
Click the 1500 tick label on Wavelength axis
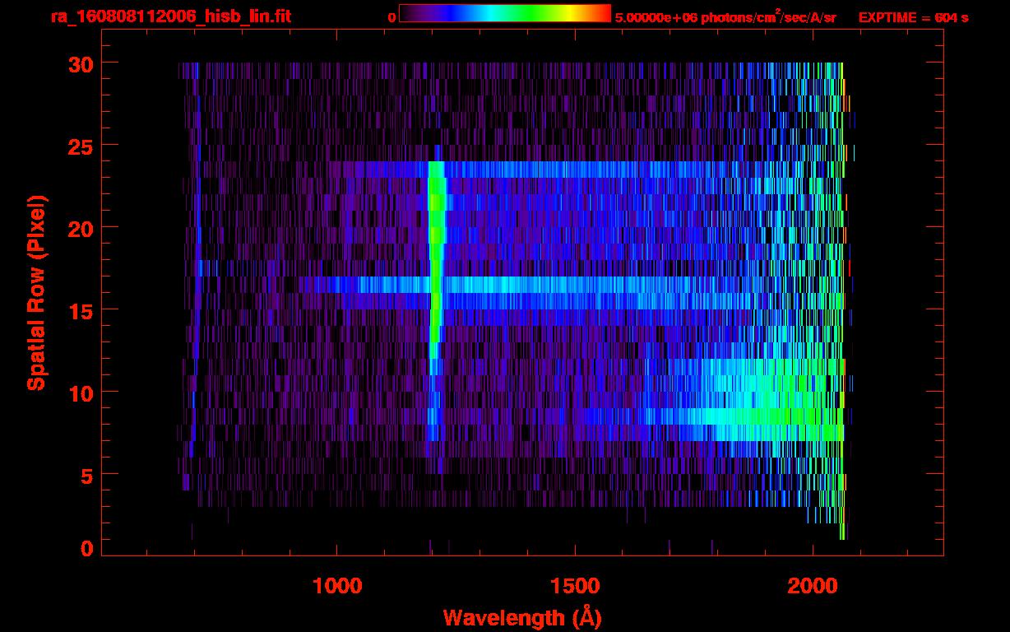tap(575, 585)
